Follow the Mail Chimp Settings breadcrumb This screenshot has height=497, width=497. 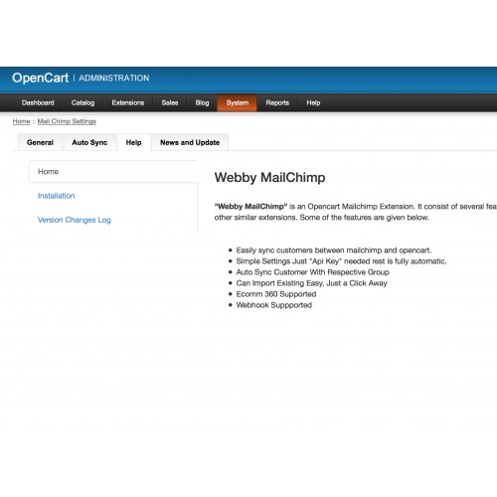[x=67, y=121]
